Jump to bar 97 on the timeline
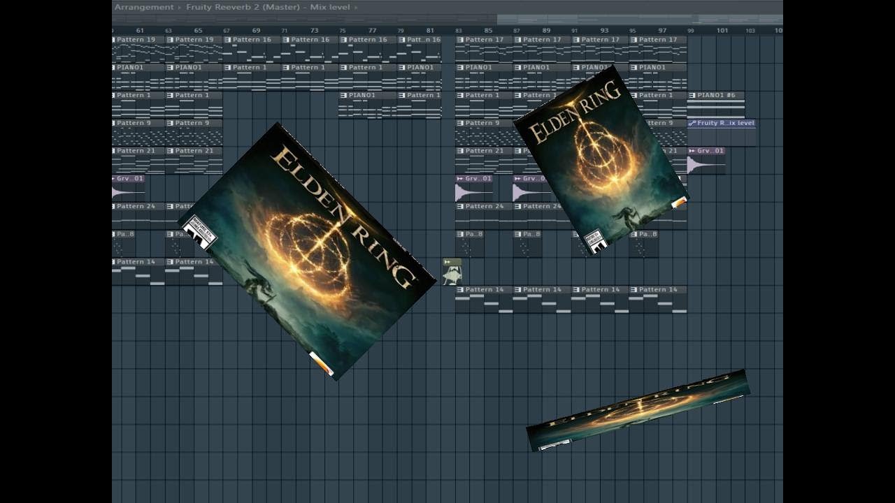Viewport: 895px width, 503px height. click(662, 31)
